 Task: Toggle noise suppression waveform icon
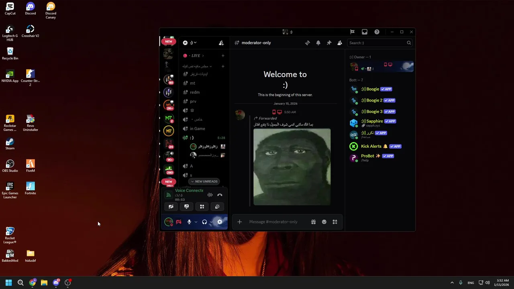point(210,195)
